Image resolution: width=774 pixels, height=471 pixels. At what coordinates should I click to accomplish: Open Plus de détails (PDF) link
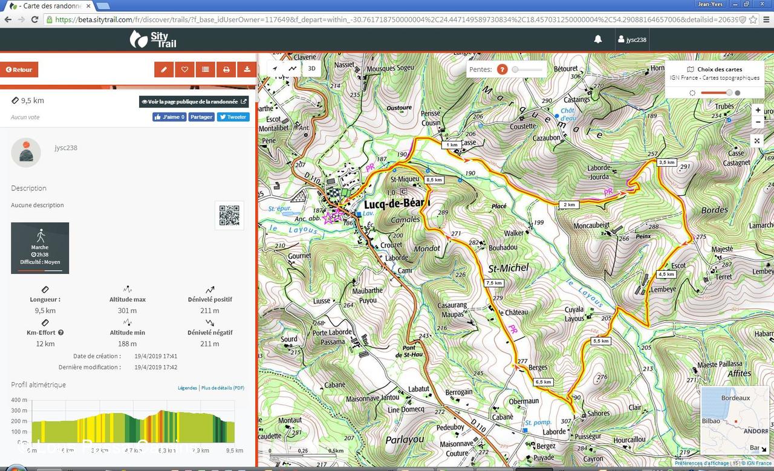tap(223, 388)
